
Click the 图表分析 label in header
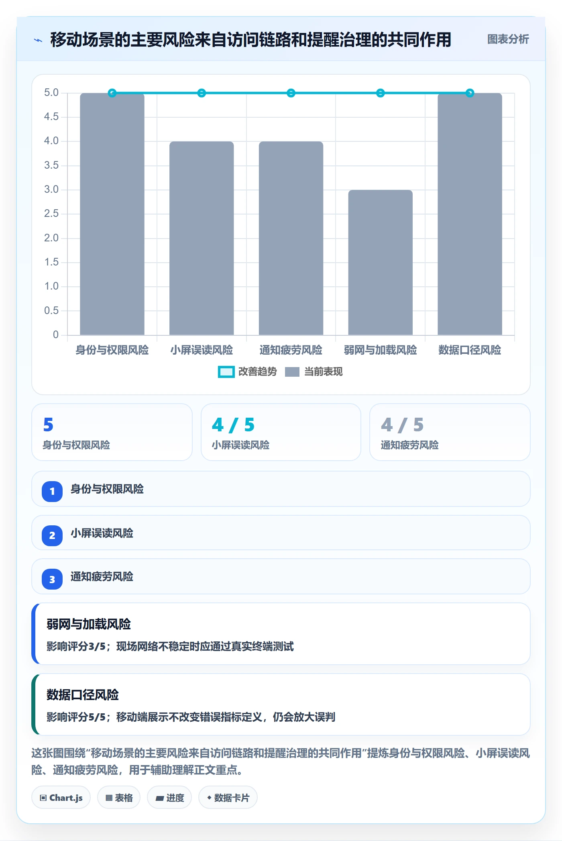(x=508, y=39)
